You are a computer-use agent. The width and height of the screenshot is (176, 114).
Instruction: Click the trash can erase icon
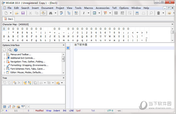click(x=158, y=13)
